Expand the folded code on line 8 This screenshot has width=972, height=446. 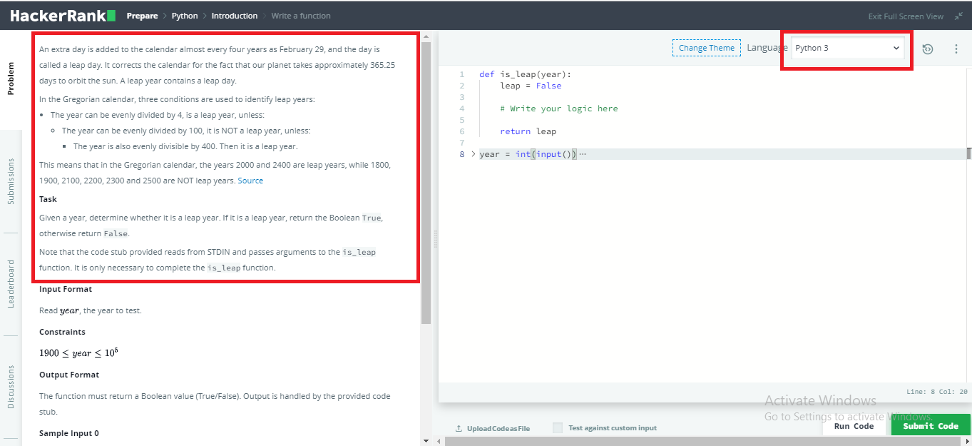pos(473,154)
